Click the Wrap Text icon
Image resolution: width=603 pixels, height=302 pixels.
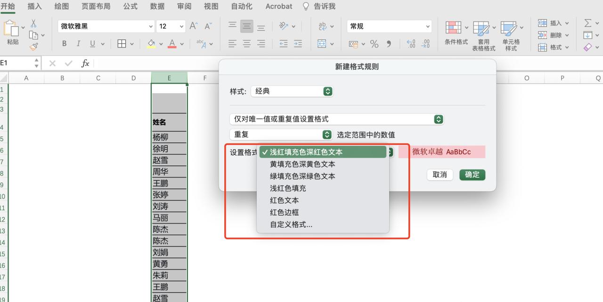coord(323,26)
